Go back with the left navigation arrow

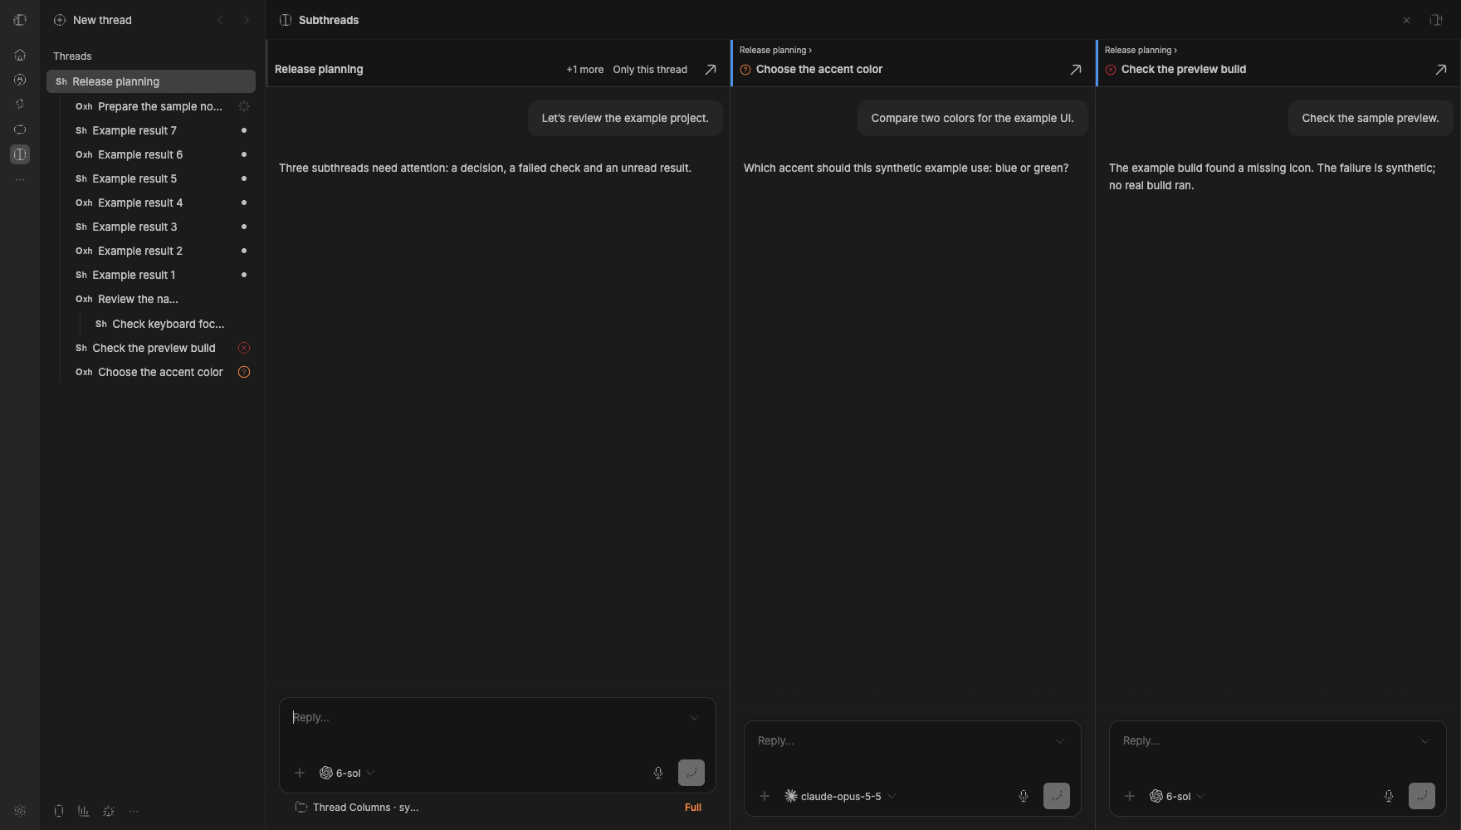tap(220, 20)
